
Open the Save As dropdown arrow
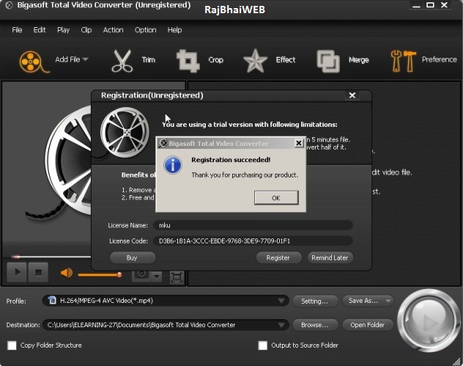point(388,301)
